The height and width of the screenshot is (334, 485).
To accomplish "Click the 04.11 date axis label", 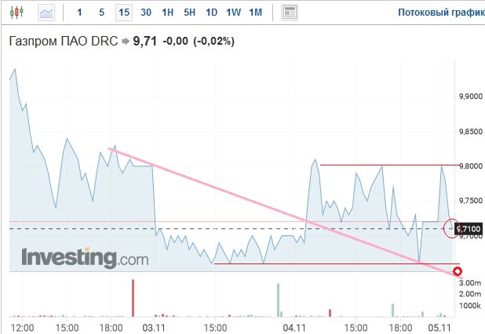I will coord(294,328).
